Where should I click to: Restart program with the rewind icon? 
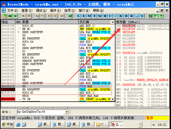click(x=10, y=16)
